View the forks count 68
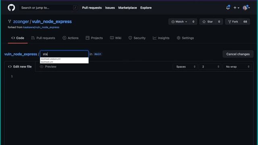Viewport: 258px width, 145px height. 245,21
